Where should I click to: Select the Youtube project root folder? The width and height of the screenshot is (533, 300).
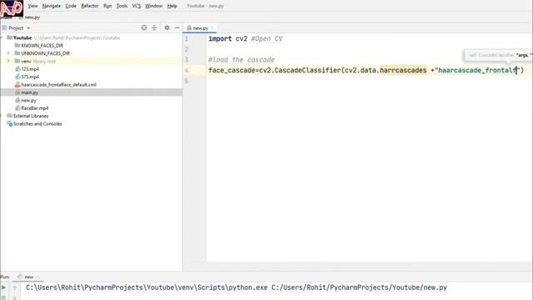[x=22, y=37]
